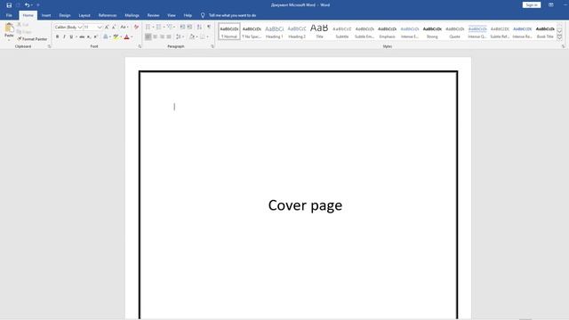Open the font color dropdown arrow
Viewport: 569px width, 320px height.
coord(132,36)
